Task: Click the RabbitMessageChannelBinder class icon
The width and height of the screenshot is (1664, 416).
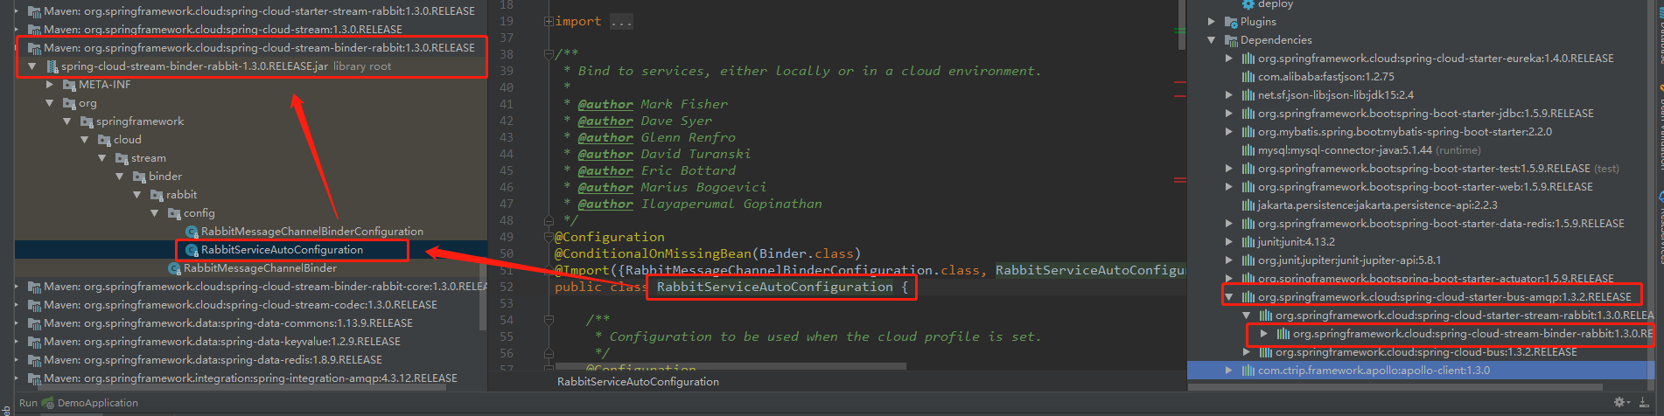Action: (174, 268)
